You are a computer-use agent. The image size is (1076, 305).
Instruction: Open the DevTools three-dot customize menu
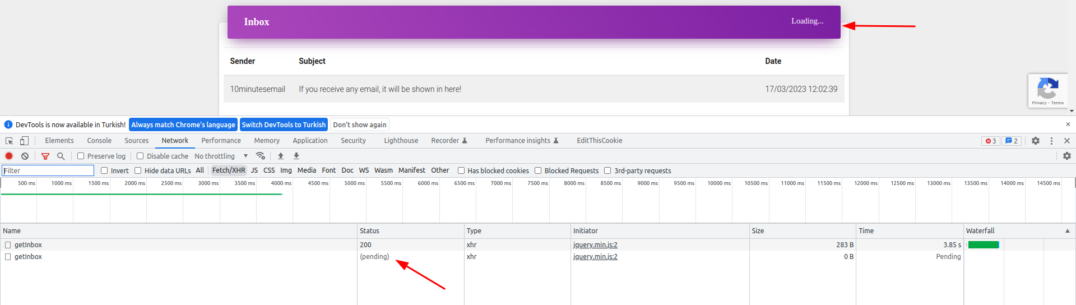tap(1051, 141)
